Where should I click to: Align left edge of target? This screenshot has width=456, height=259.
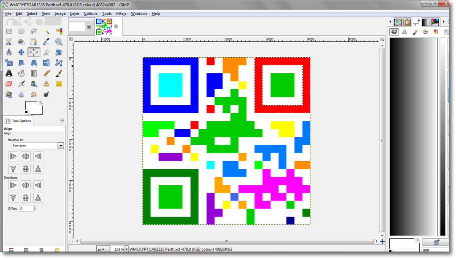[x=13, y=156]
